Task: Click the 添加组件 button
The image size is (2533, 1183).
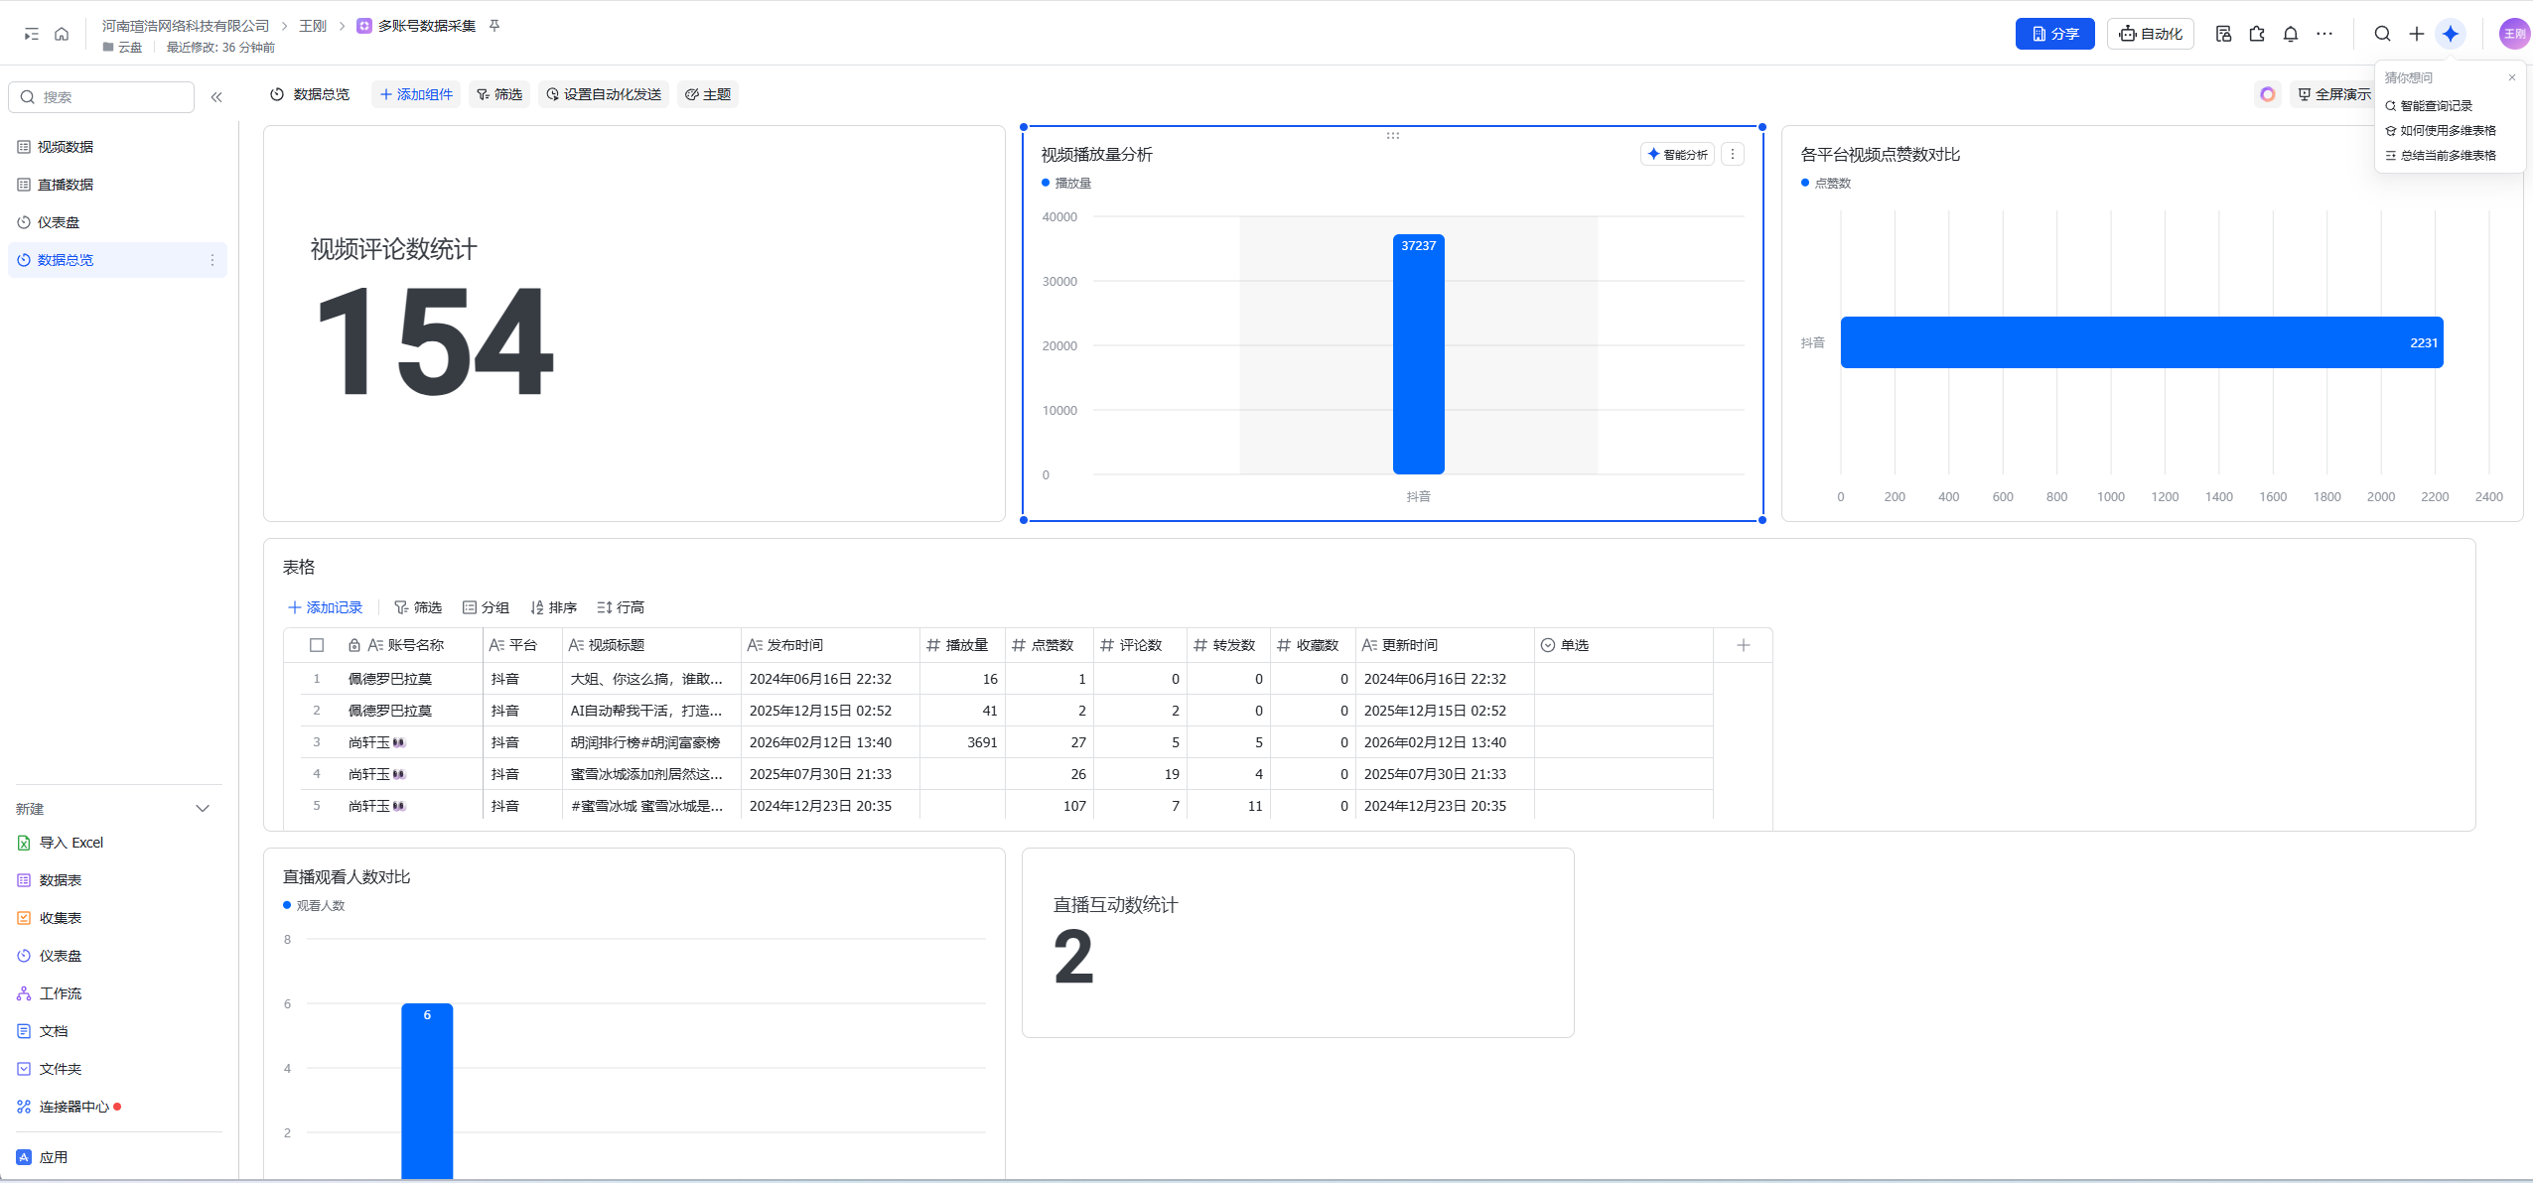Action: [x=416, y=94]
